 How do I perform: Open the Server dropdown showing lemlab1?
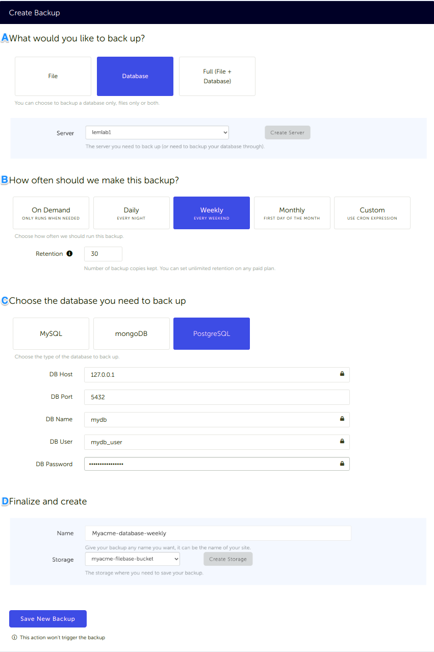pyautogui.click(x=157, y=132)
